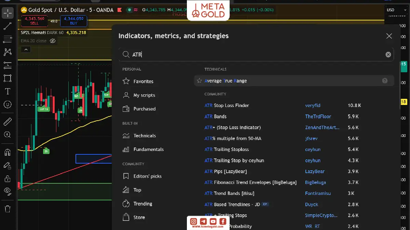
Task: Select the crosshair cursor tool
Action: pyautogui.click(x=8, y=14)
